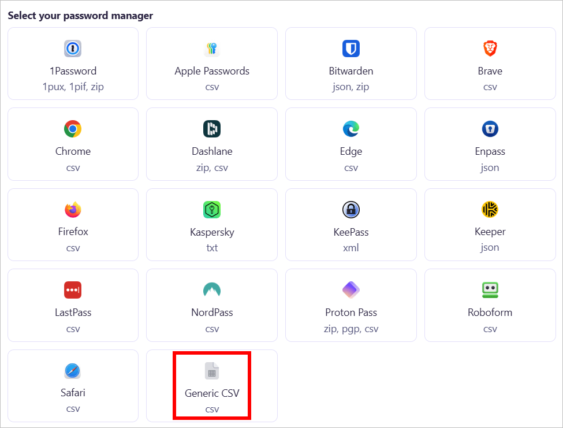
Task: Click the 'xml' format text under KeePass
Action: (351, 248)
